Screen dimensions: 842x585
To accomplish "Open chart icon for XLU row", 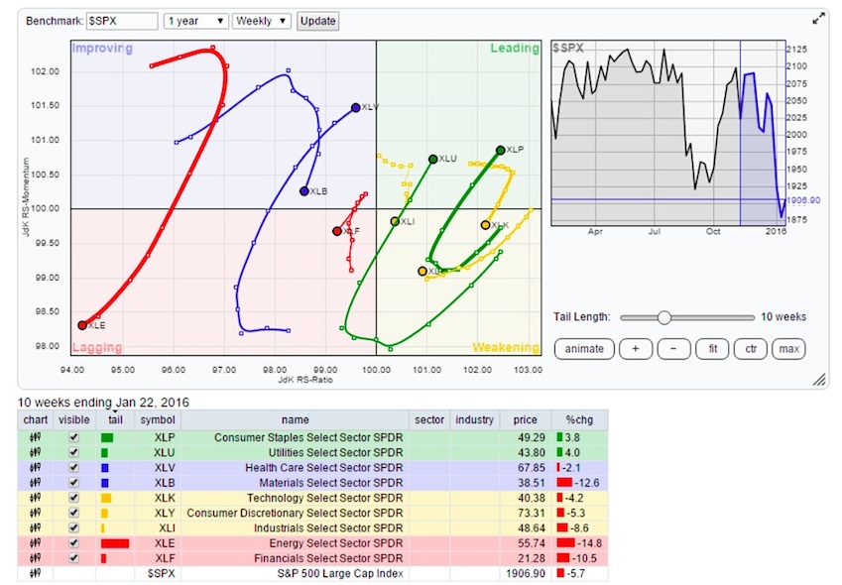I will pos(35,452).
